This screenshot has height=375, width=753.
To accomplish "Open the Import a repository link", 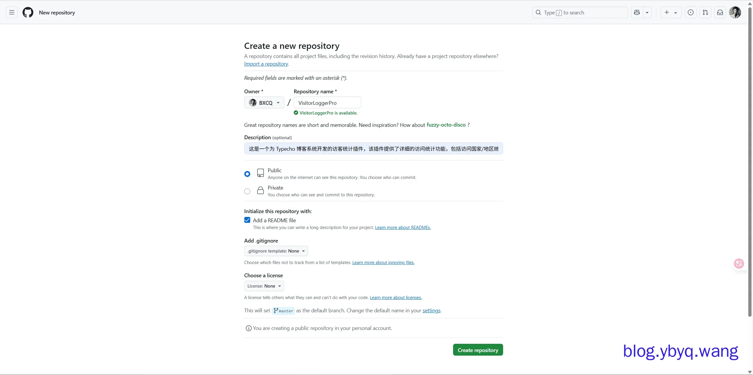I will coord(266,64).
